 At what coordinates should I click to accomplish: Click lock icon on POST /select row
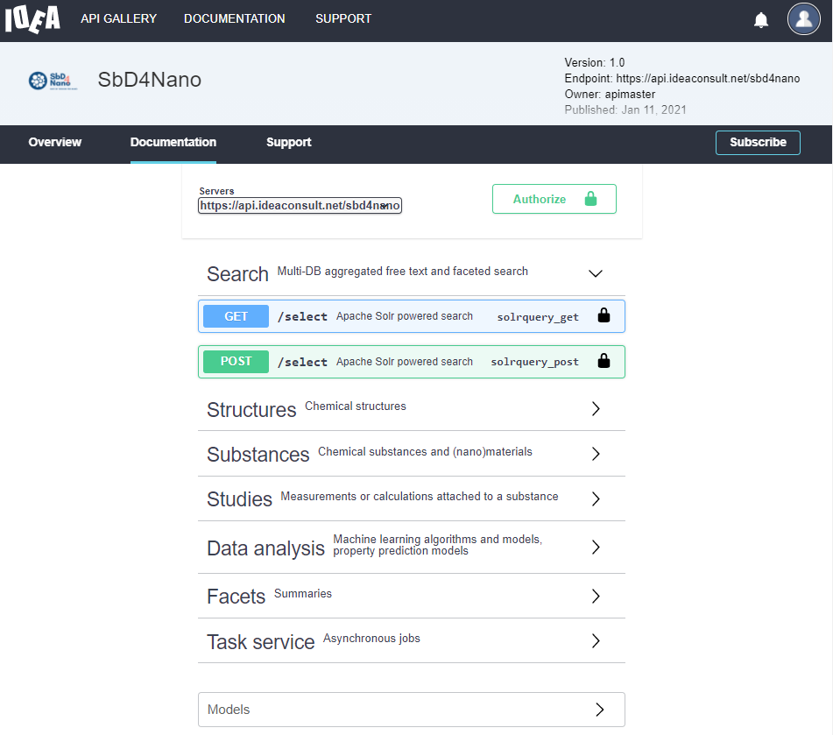[x=604, y=361]
